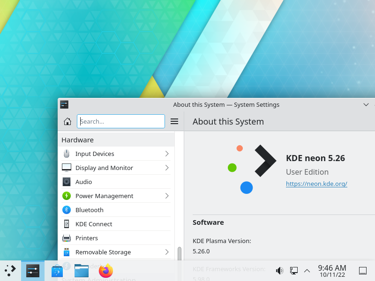The width and height of the screenshot is (375, 281).
Task: Expand Display and Monitor chevron arrow
Action: pos(167,168)
